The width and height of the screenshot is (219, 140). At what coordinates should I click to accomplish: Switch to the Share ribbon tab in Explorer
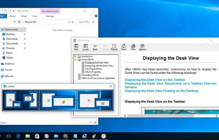[24, 16]
